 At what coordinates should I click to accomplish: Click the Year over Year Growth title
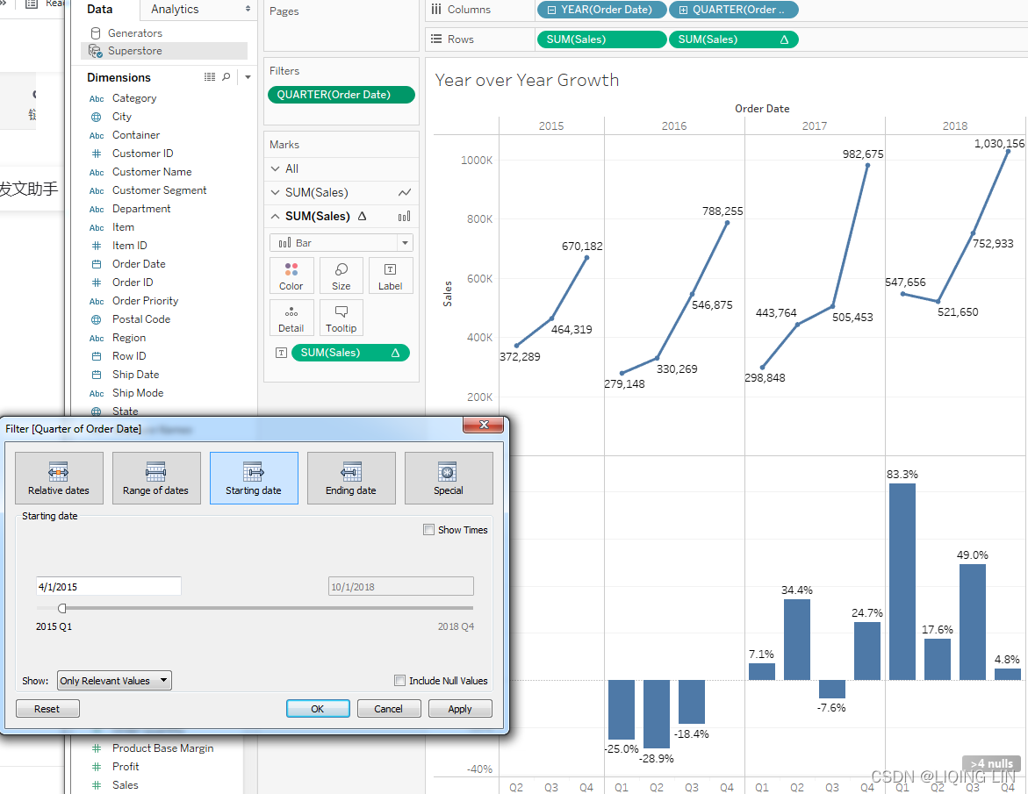click(x=527, y=80)
